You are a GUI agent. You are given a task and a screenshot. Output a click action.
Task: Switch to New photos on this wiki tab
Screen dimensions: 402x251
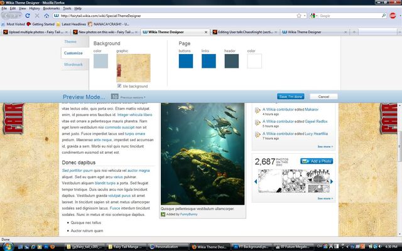click(x=106, y=32)
